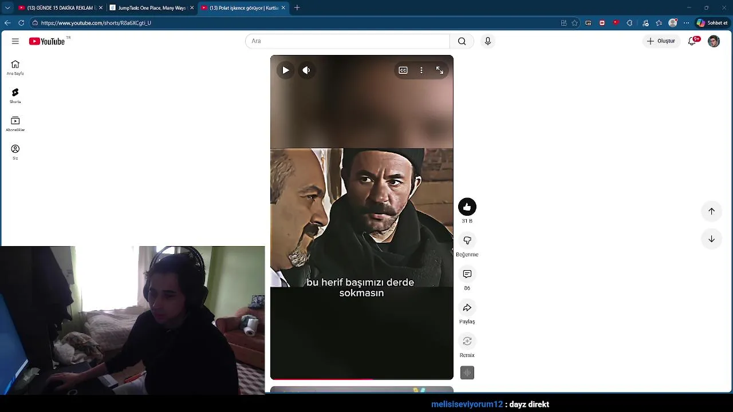Open browser extensions puzzle icon
733x412 pixels.
[630, 23]
